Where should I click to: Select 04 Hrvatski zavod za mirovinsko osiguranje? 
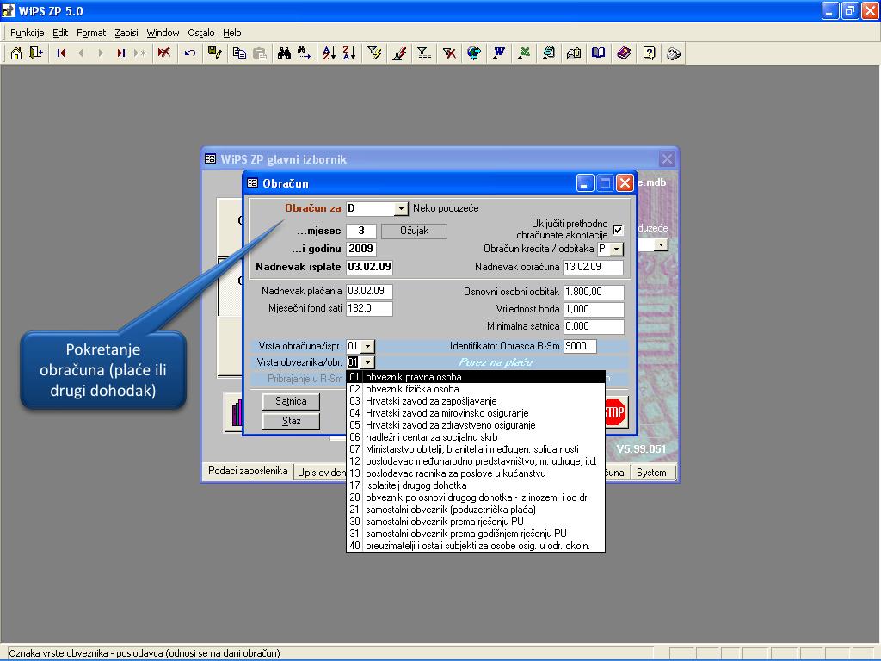[x=475, y=413]
